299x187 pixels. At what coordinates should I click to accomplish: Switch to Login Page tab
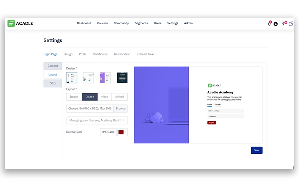[50, 54]
